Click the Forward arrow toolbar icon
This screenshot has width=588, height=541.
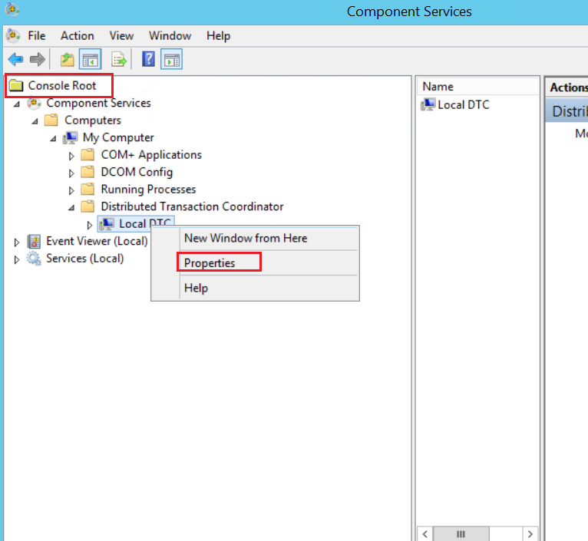(x=38, y=59)
